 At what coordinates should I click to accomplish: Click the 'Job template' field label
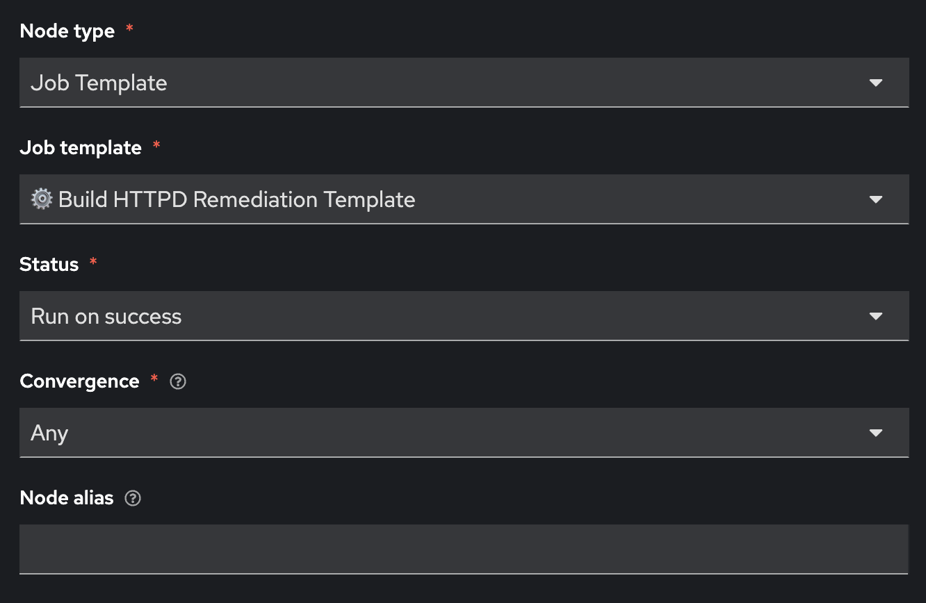[81, 148]
